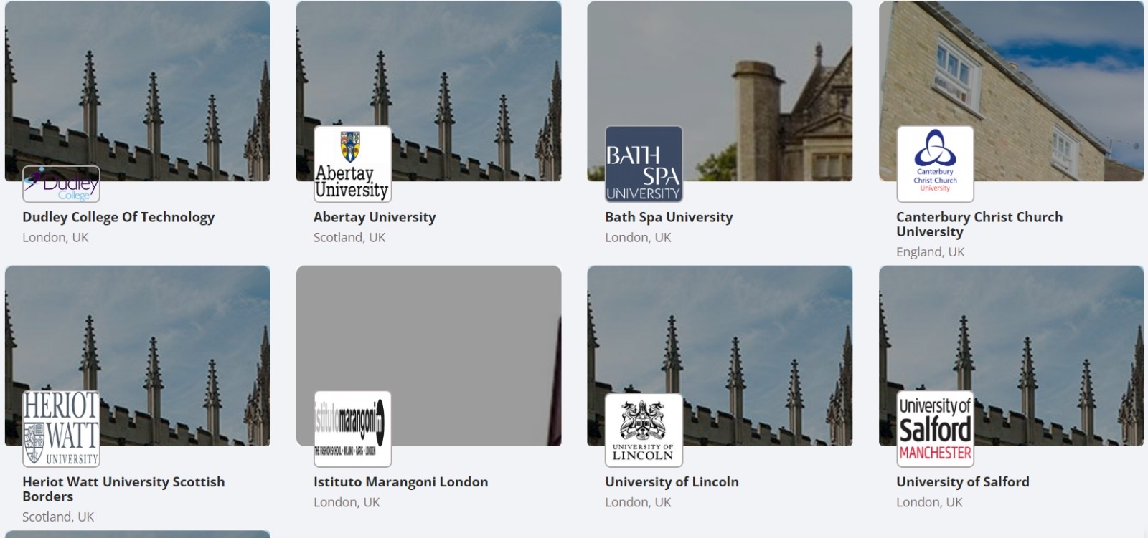1148x538 pixels.
Task: Open the Abertay University logo badge
Action: click(x=352, y=164)
